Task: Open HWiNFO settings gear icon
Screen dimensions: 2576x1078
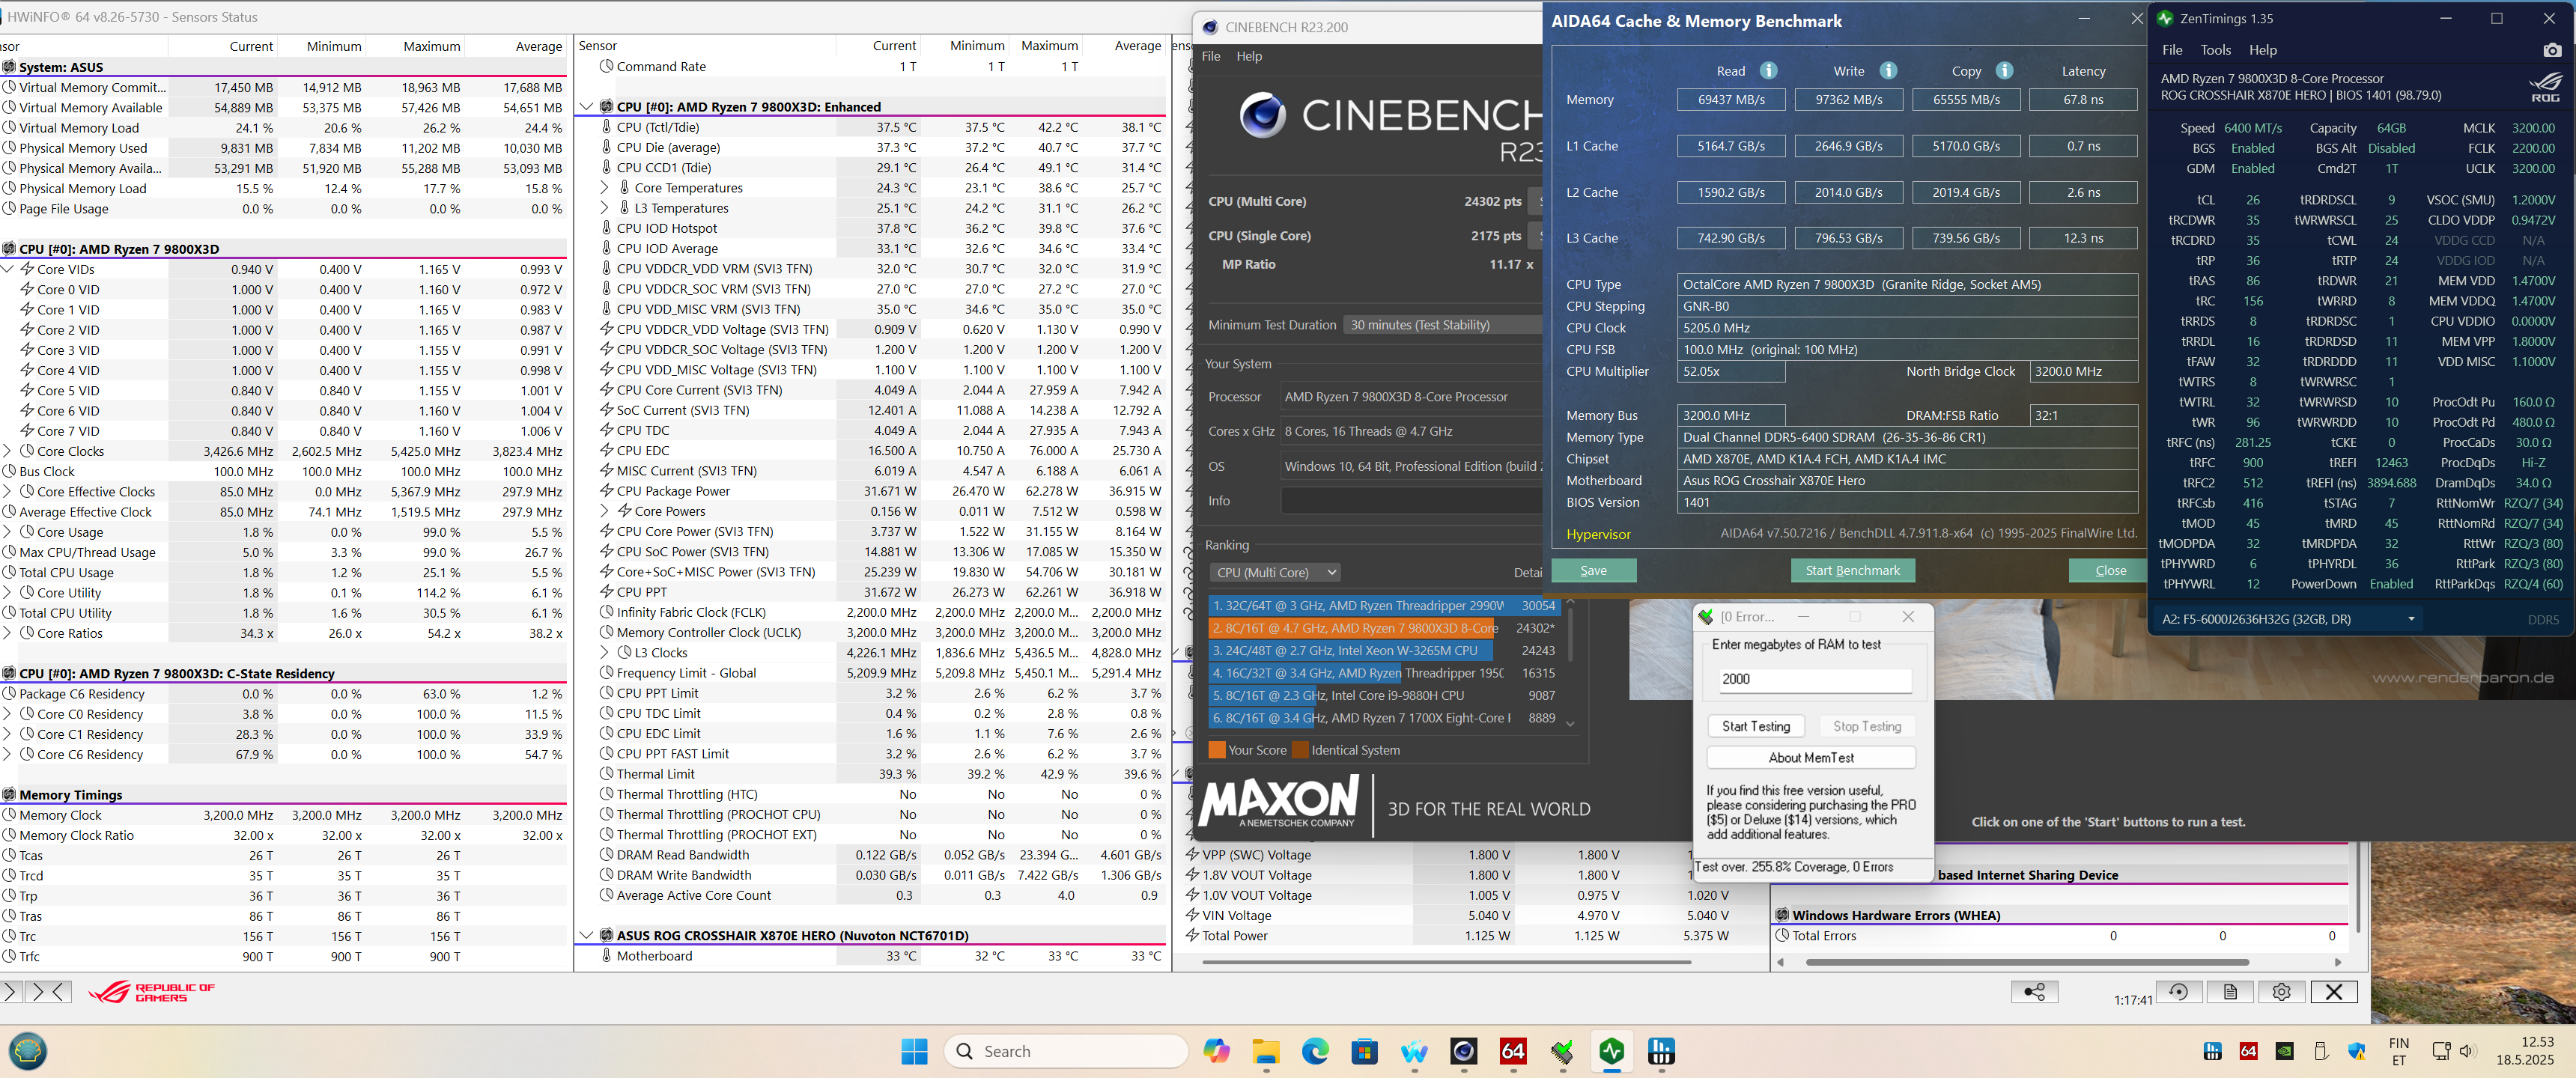Action: coord(2281,991)
